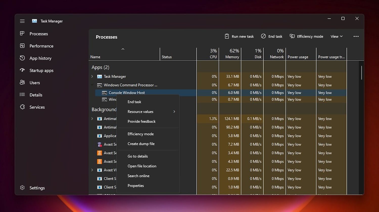Click the Run new task clipboard icon
This screenshot has width=379, height=212.
227,36
